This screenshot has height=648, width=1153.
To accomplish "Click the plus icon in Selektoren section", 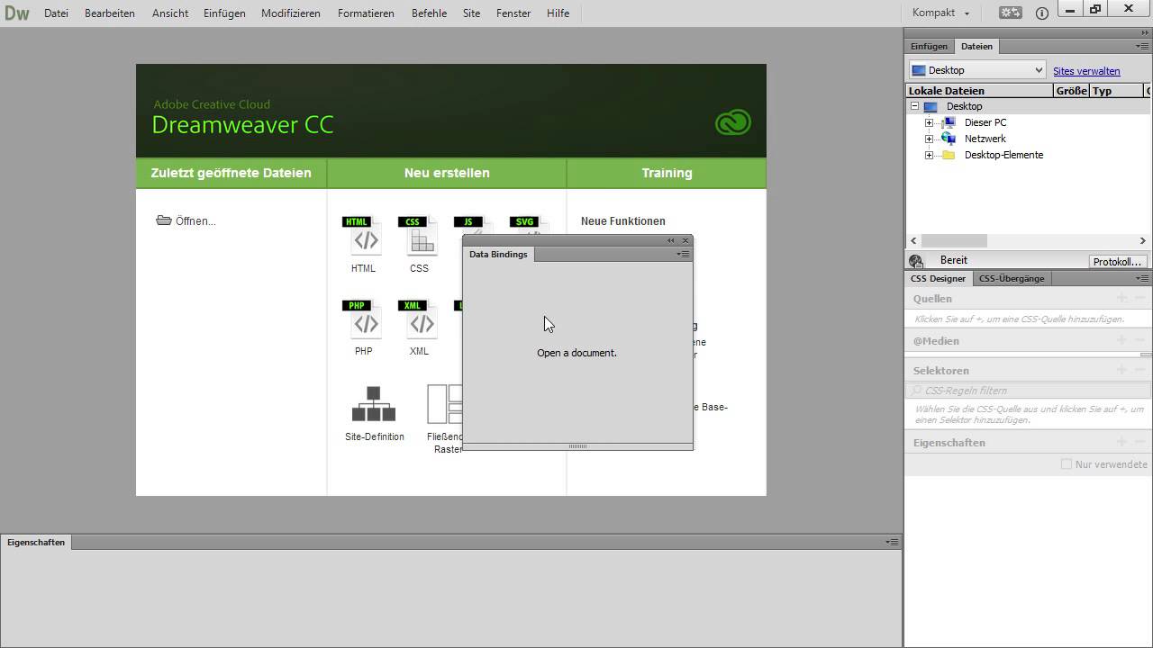I will (x=1121, y=370).
